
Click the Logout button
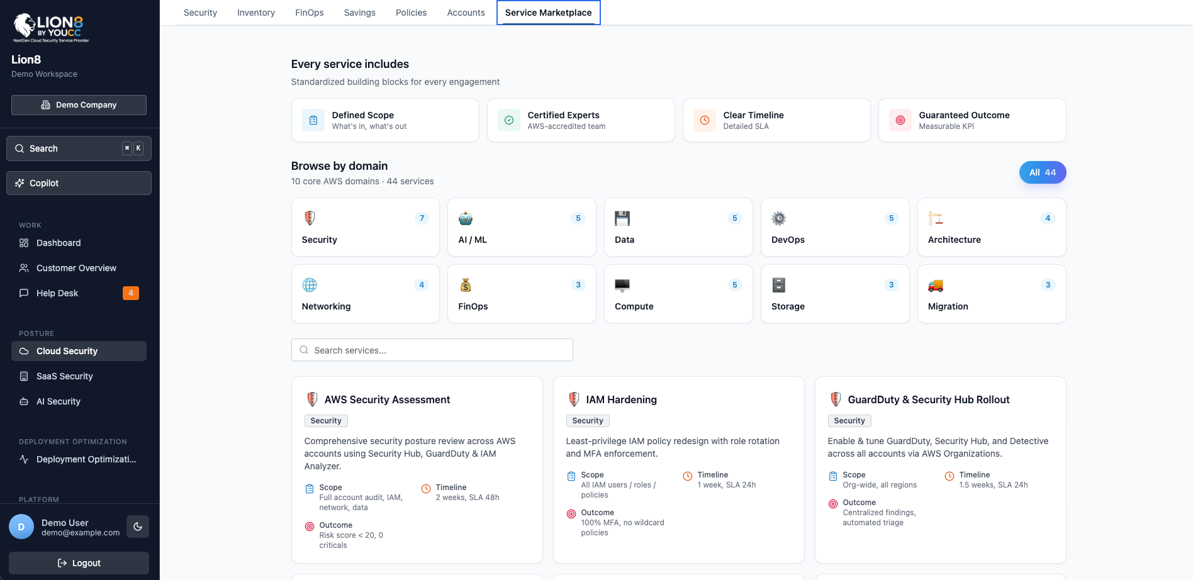(x=79, y=563)
